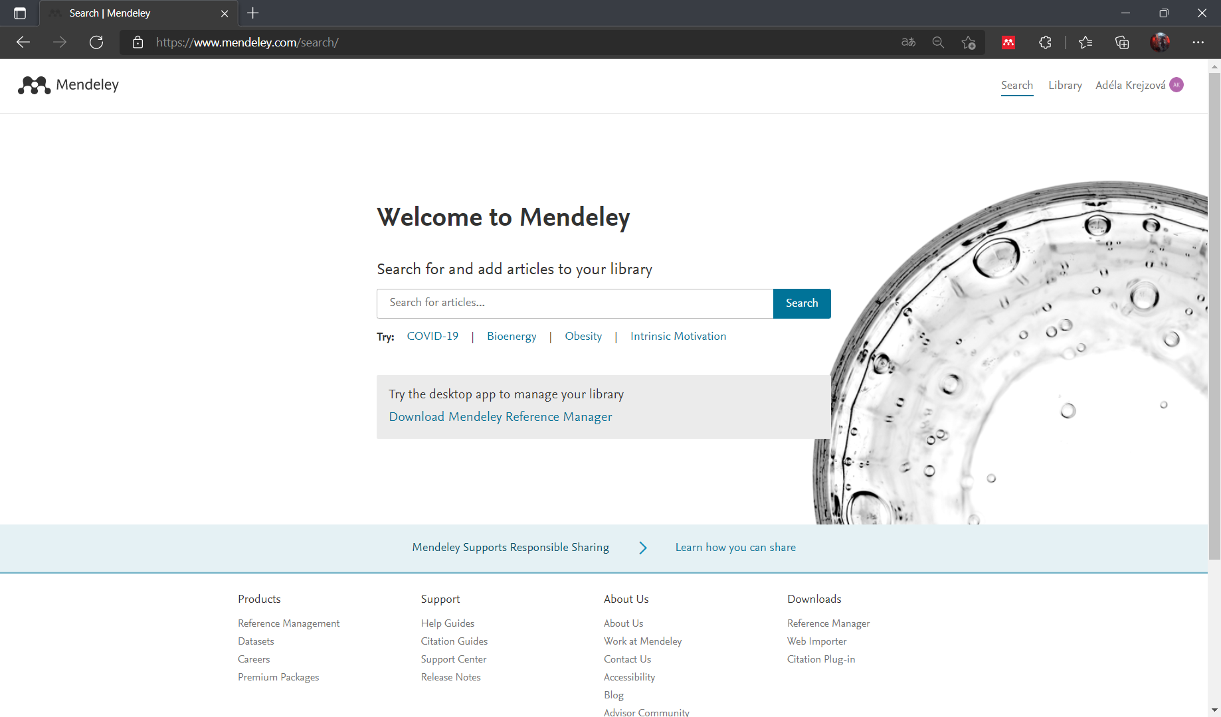Image resolution: width=1221 pixels, height=717 pixels.
Task: Open the browser Settings and more menu
Action: [x=1198, y=42]
